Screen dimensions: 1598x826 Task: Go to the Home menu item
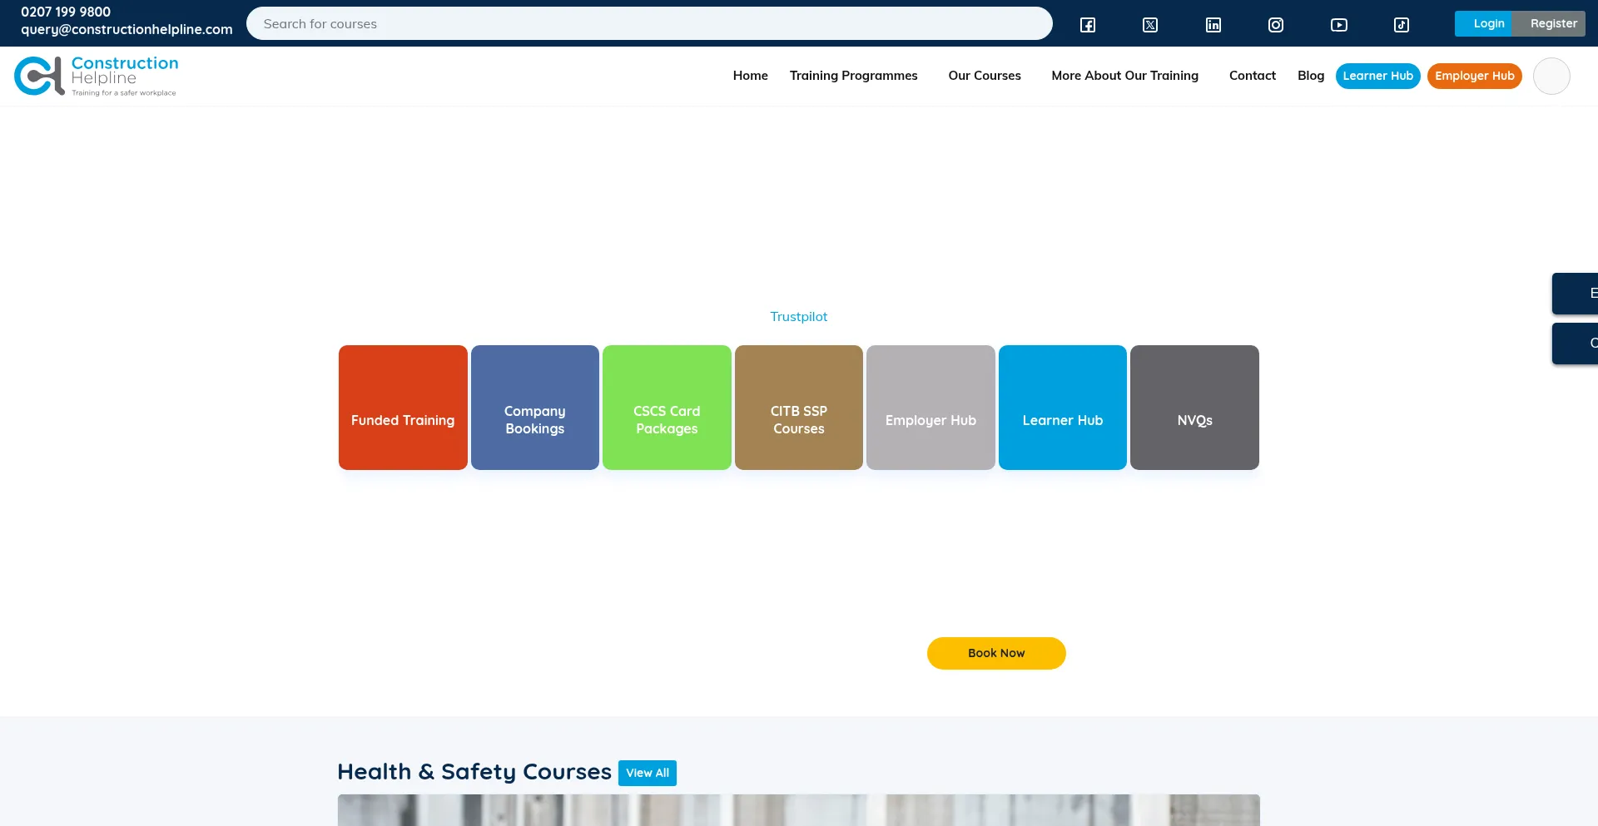point(750,76)
